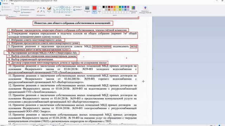Select the Fill with color bucket tool
Image resolution: width=225 pixels, height=126 pixels.
(x=41, y=8)
